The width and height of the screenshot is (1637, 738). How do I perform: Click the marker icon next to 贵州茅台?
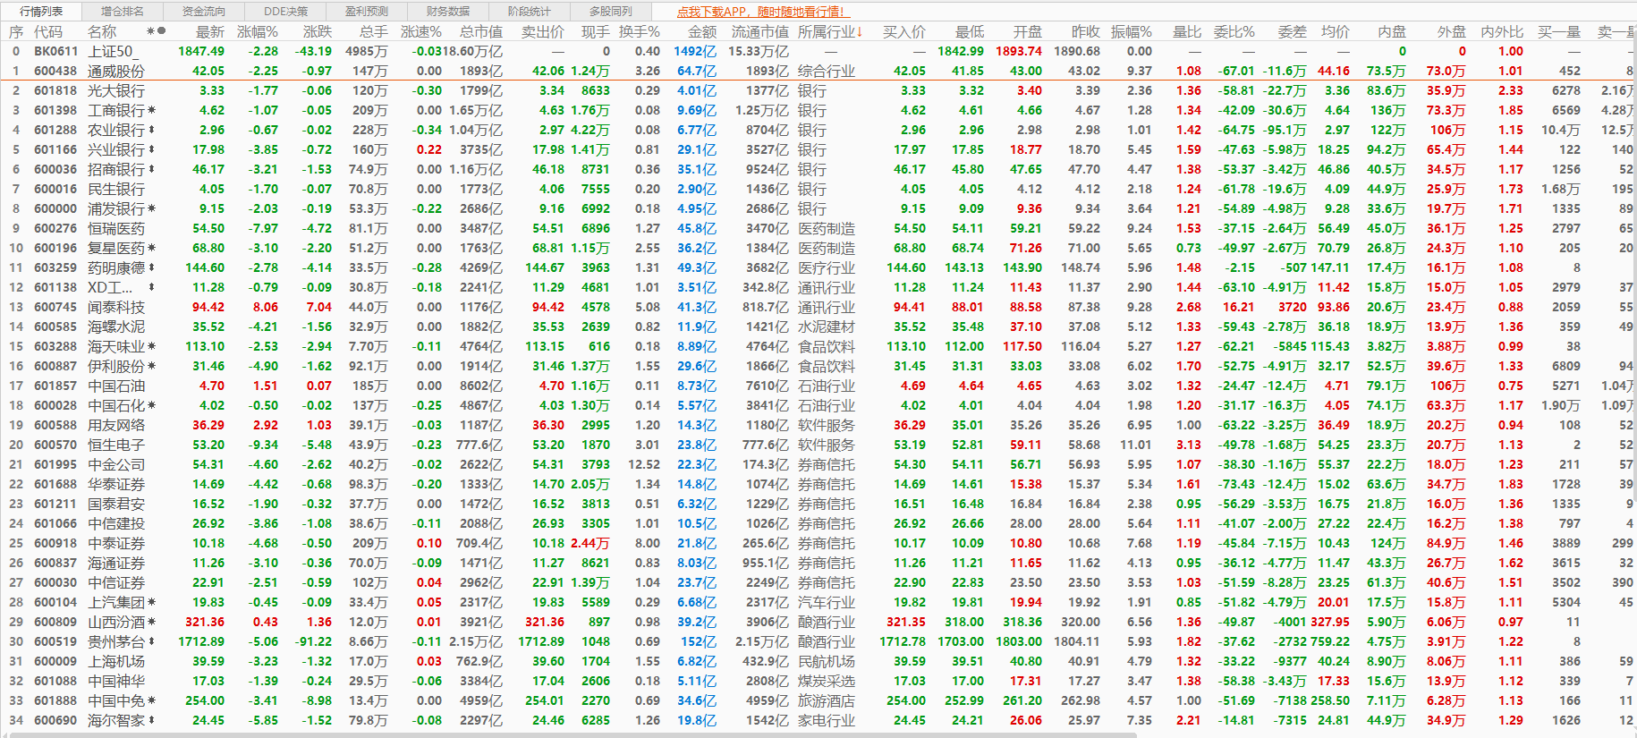[x=152, y=641]
